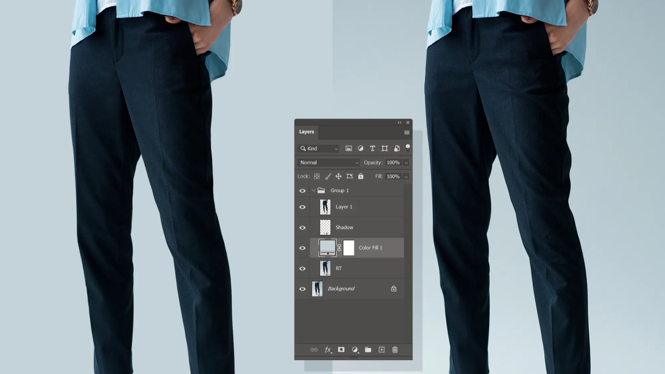Lock all with the padlock icon
Screen dimensions: 665x374
(361, 176)
